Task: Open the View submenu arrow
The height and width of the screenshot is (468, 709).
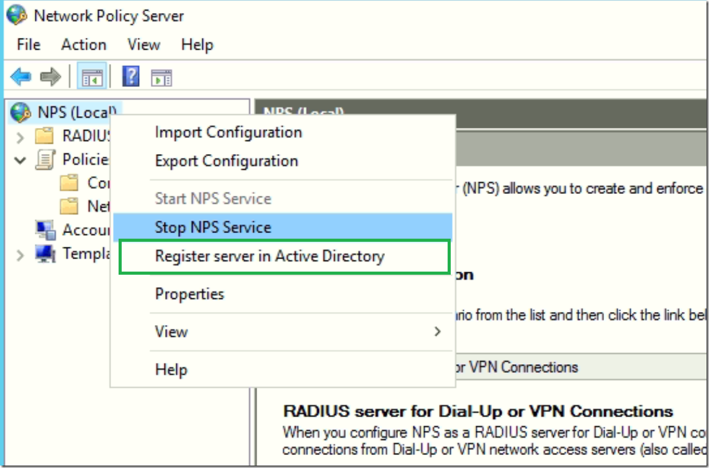Action: [x=437, y=332]
